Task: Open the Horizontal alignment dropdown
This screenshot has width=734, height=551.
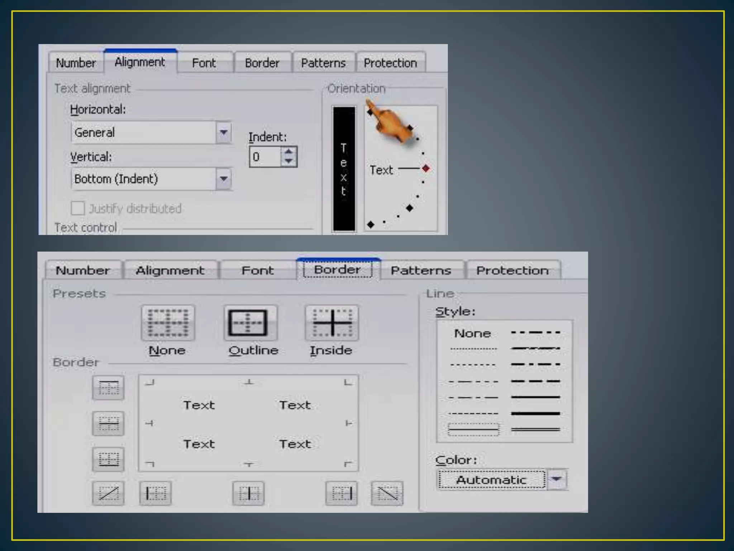Action: point(224,132)
